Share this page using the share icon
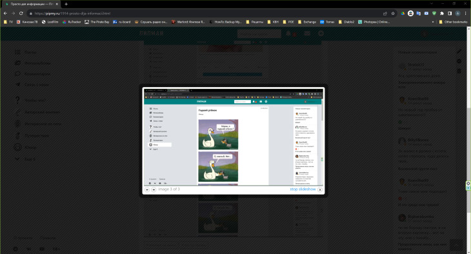This screenshot has height=254, width=471. pyautogui.click(x=385, y=14)
